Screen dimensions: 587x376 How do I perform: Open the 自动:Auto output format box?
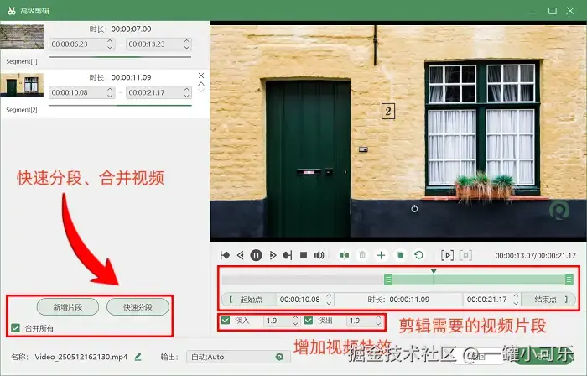238,357
